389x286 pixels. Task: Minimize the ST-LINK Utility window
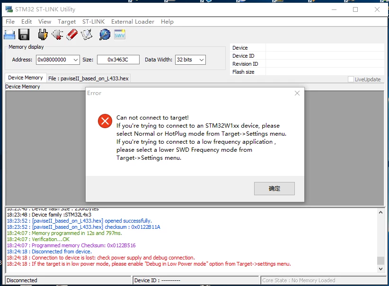pos(334,9)
